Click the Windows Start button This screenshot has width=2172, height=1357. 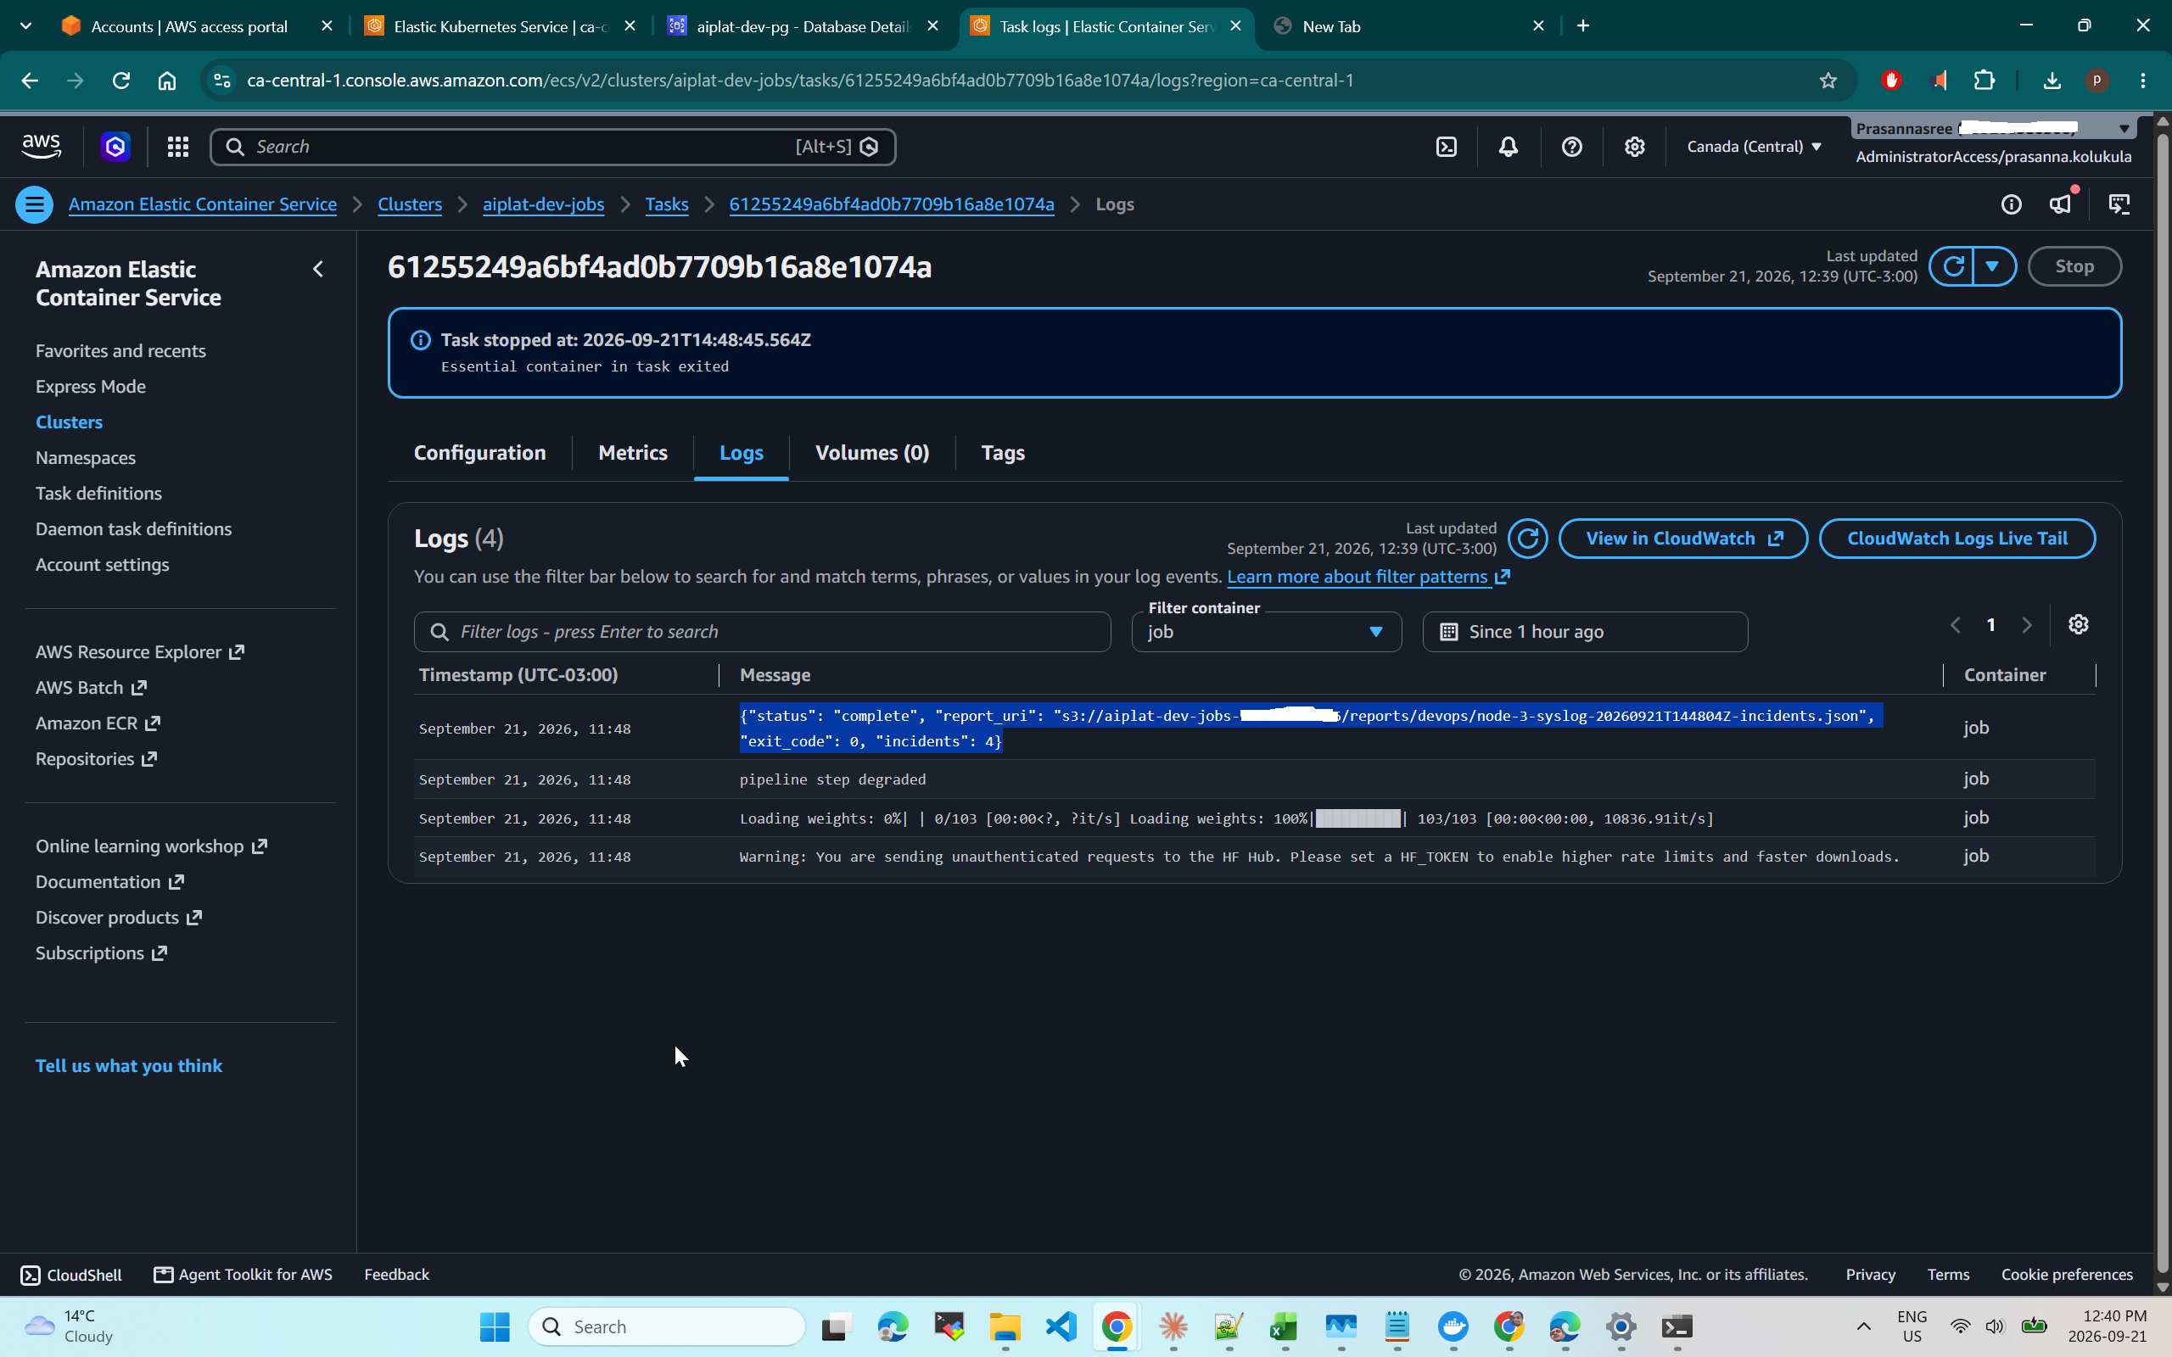(x=495, y=1326)
